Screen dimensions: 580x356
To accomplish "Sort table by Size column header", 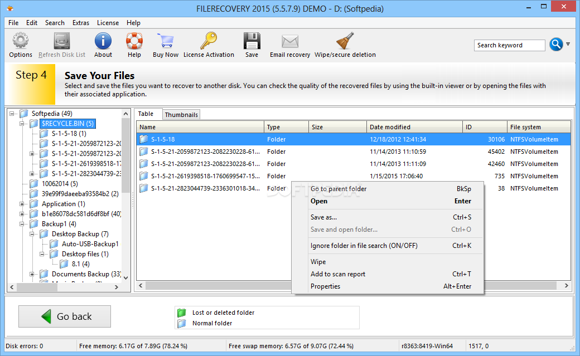I will (x=337, y=127).
